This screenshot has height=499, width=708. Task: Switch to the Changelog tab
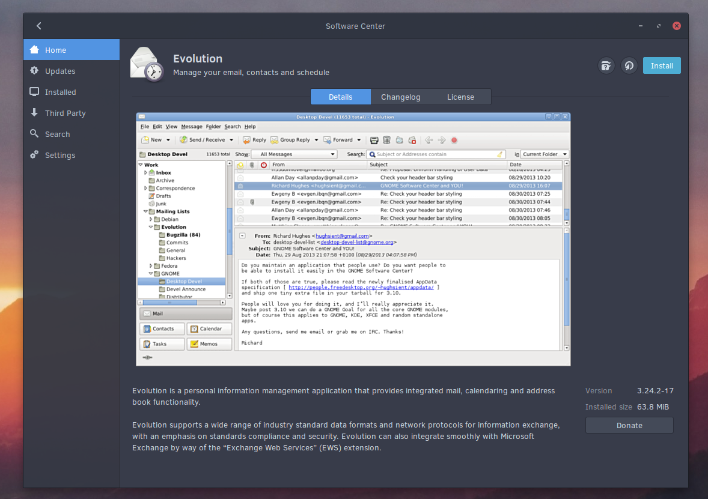pos(400,97)
